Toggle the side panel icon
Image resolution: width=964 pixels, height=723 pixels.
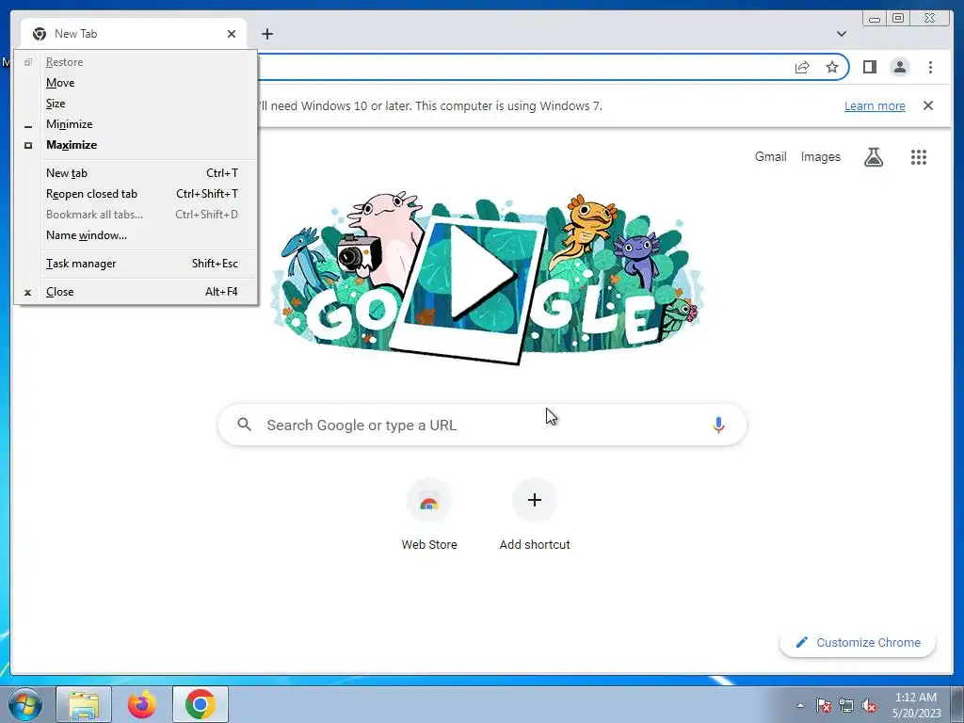click(x=869, y=67)
